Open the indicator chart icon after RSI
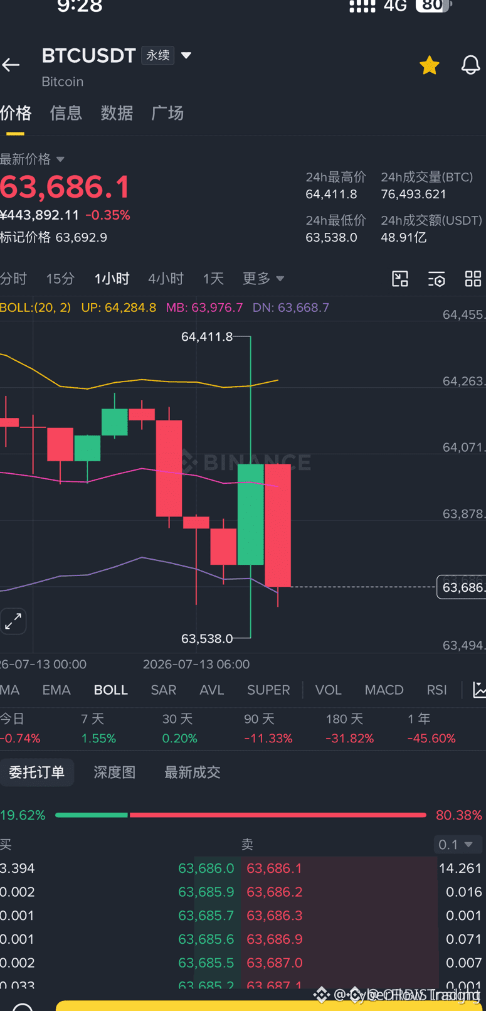Image resolution: width=486 pixels, height=1011 pixels. click(479, 690)
